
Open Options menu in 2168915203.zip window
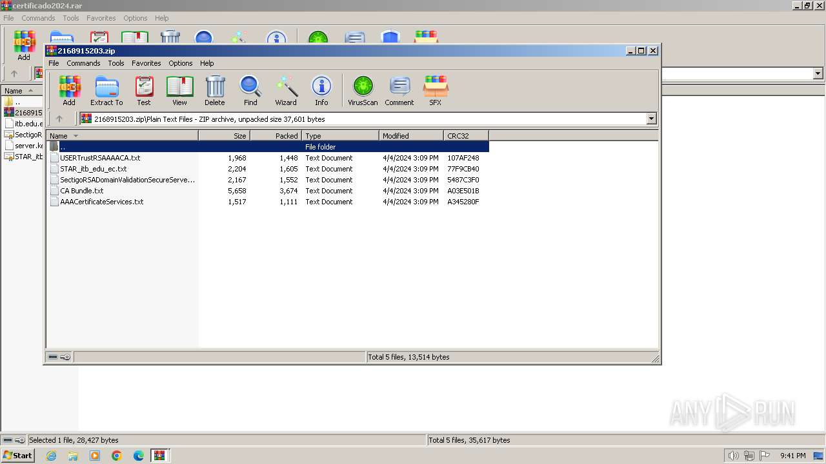point(181,63)
